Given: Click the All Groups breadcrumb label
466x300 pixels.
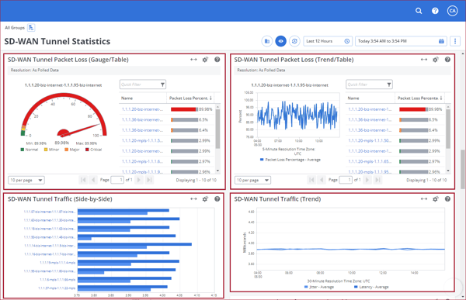Looking at the screenshot, I should coord(15,28).
